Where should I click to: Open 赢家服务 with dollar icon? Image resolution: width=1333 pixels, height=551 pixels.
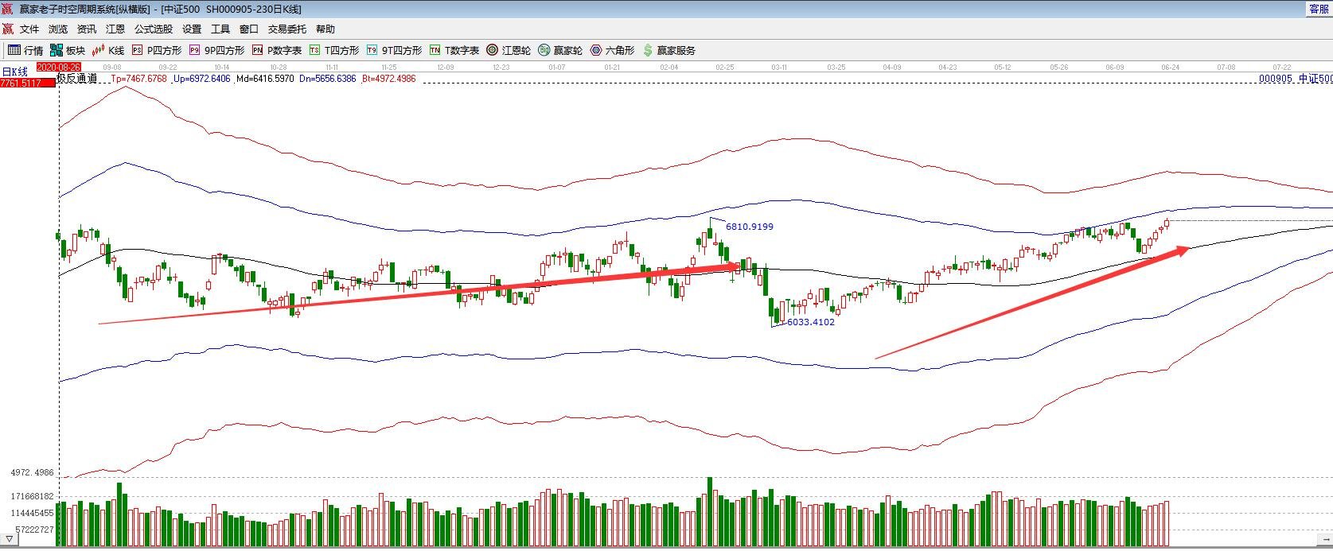pyautogui.click(x=669, y=50)
